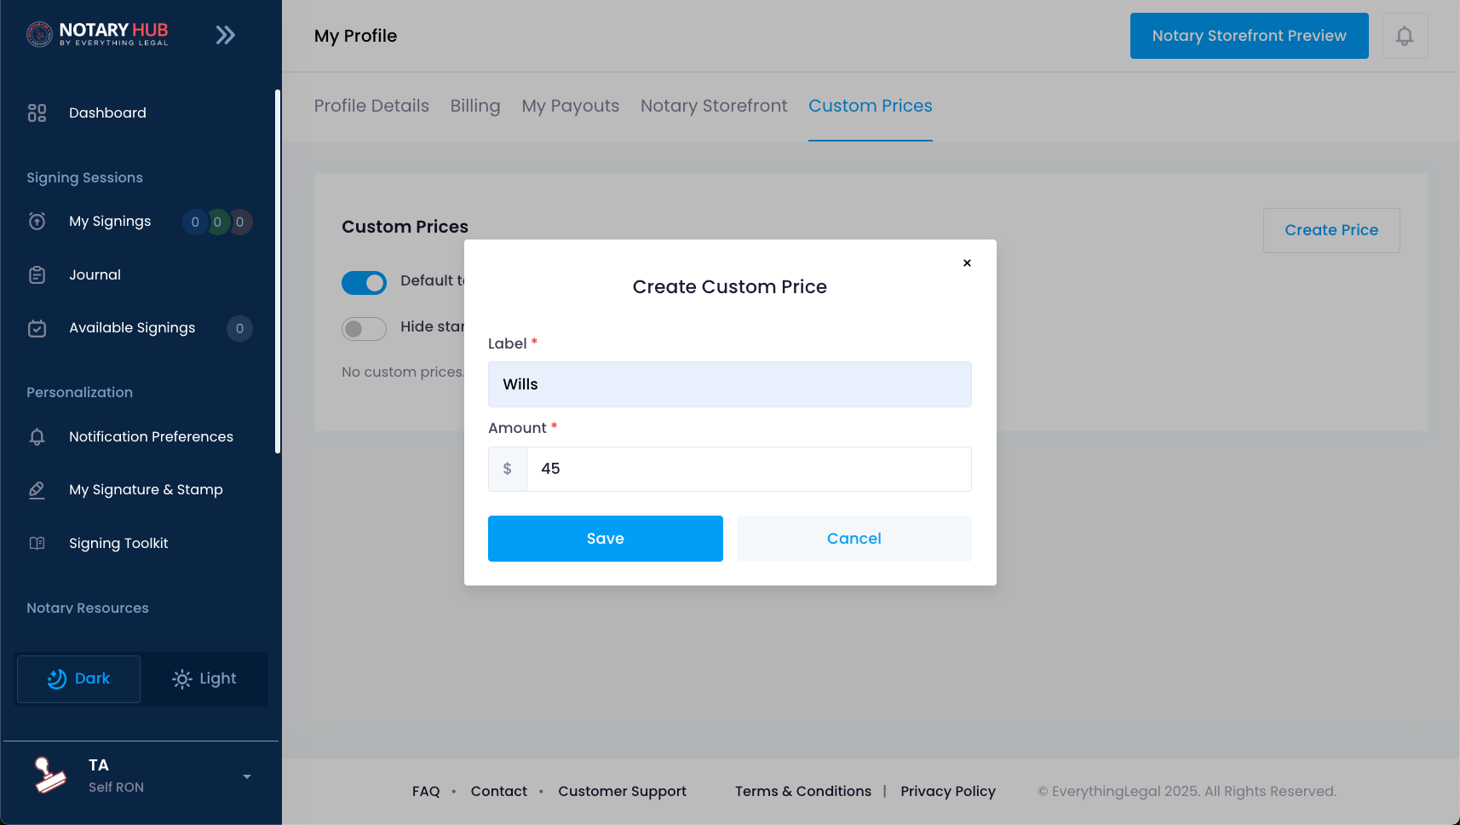Open Signing Toolkit book icon

click(x=37, y=543)
